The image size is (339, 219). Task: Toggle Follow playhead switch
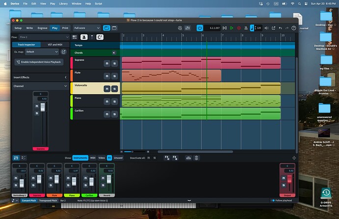273,201
